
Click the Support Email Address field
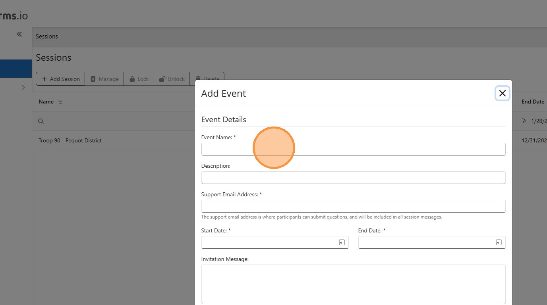pyautogui.click(x=353, y=206)
